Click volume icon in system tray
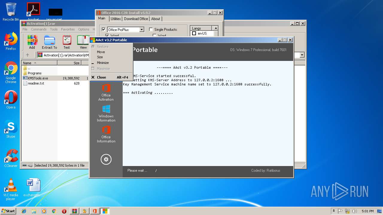This screenshot has width=383, height=215. [355, 211]
